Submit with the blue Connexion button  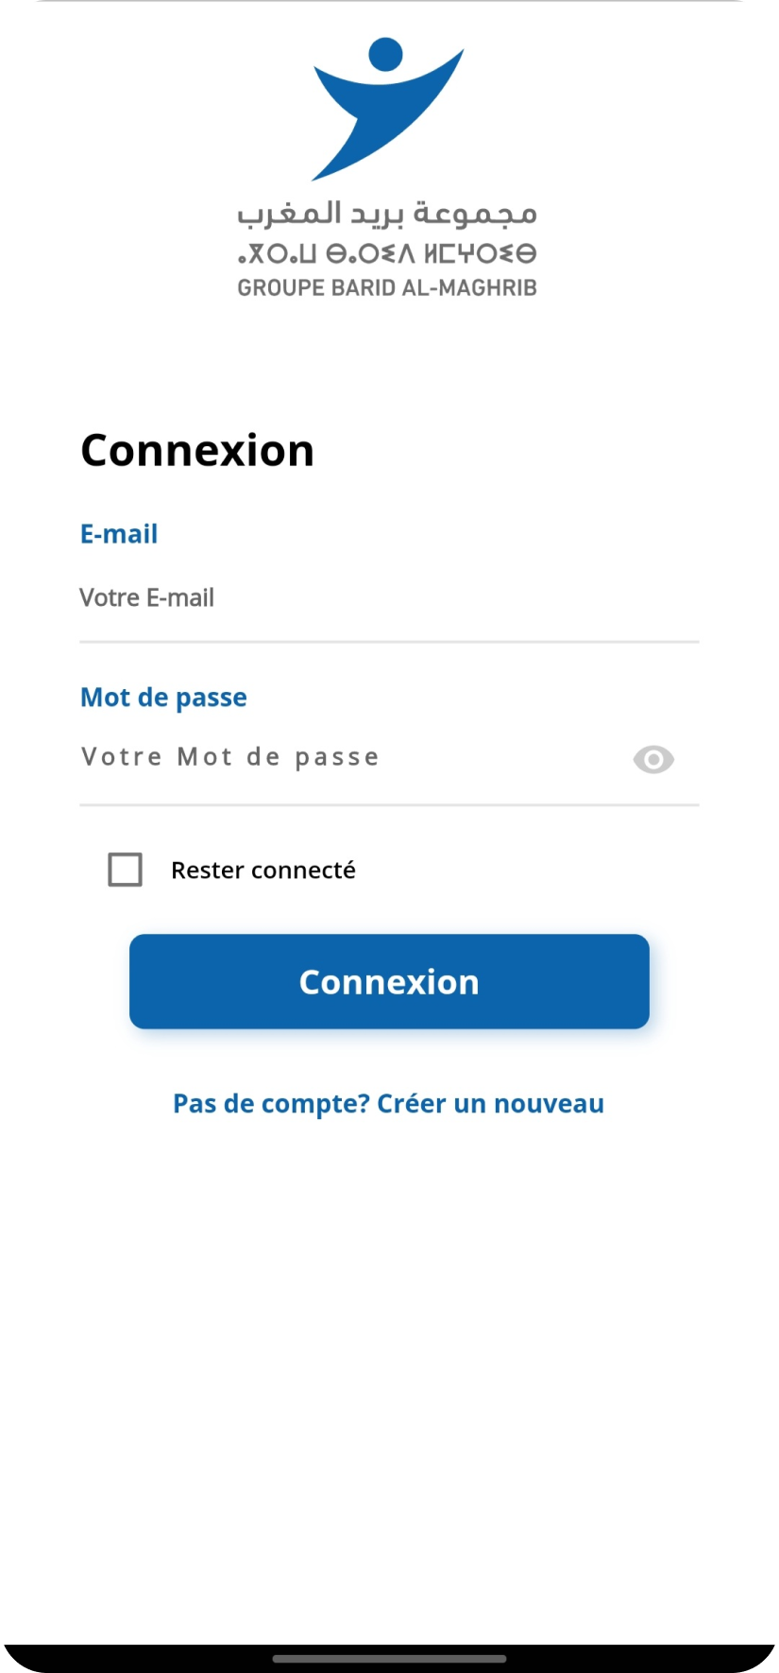pos(389,981)
